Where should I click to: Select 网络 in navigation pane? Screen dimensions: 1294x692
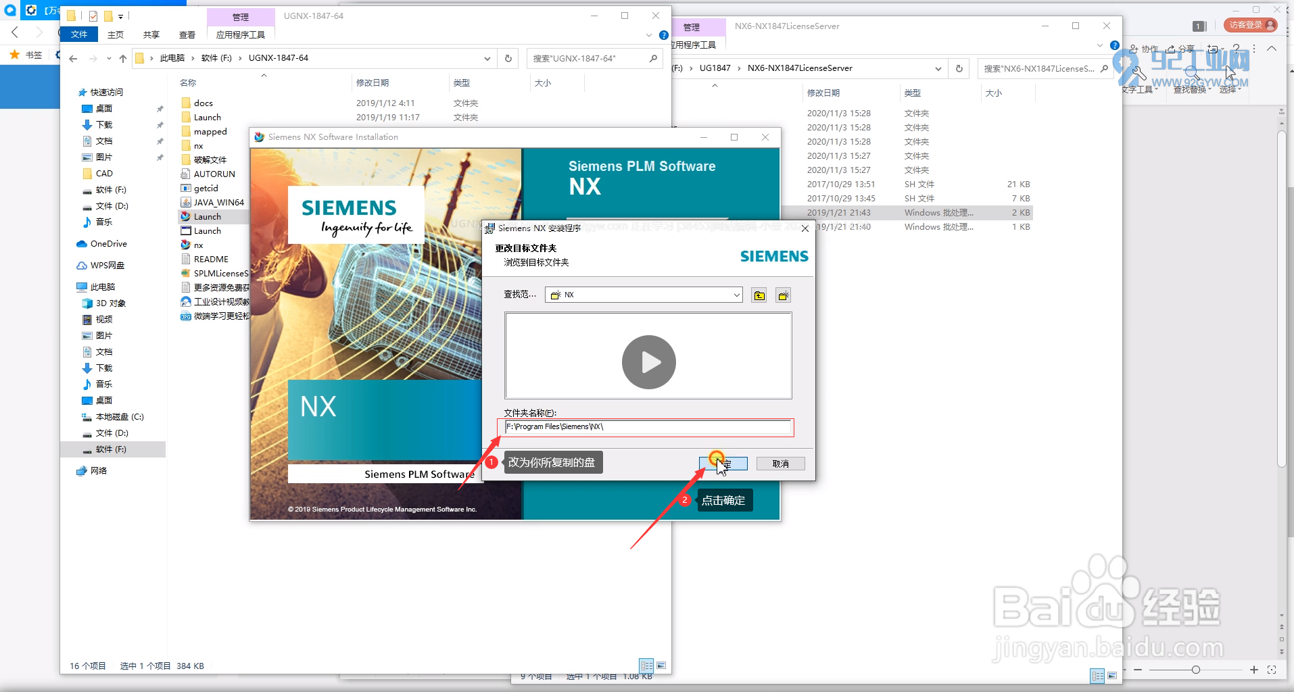click(98, 471)
